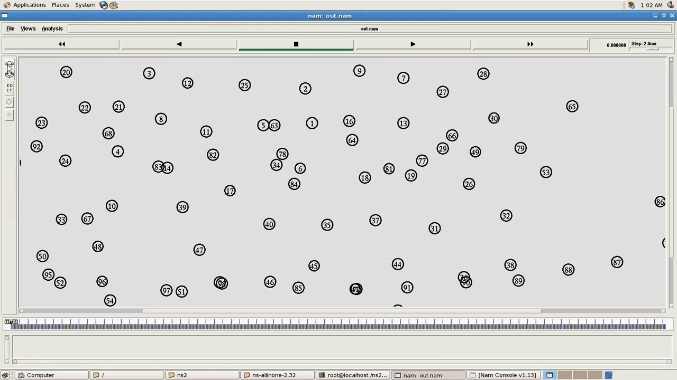The width and height of the screenshot is (677, 380).
Task: Open the Places menu
Action: pos(60,5)
